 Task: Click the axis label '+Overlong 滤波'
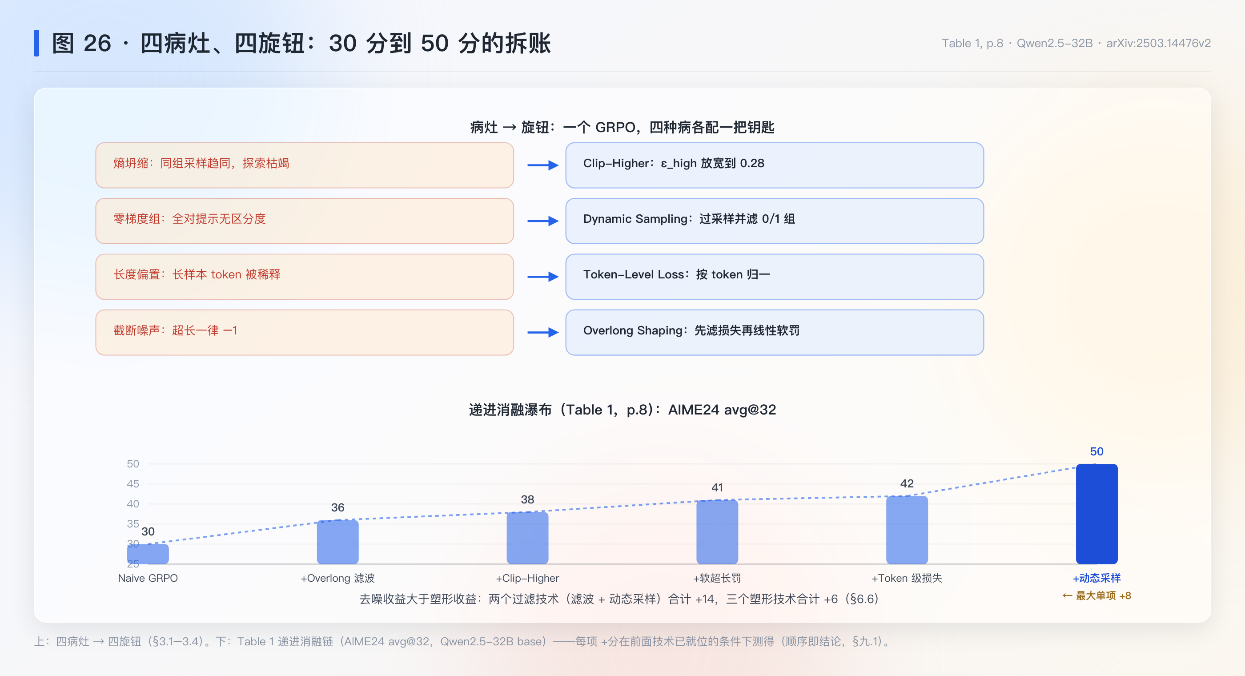pyautogui.click(x=337, y=578)
